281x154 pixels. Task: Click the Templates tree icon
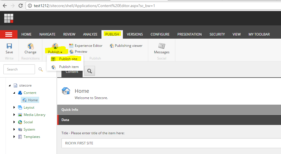click(x=20, y=137)
